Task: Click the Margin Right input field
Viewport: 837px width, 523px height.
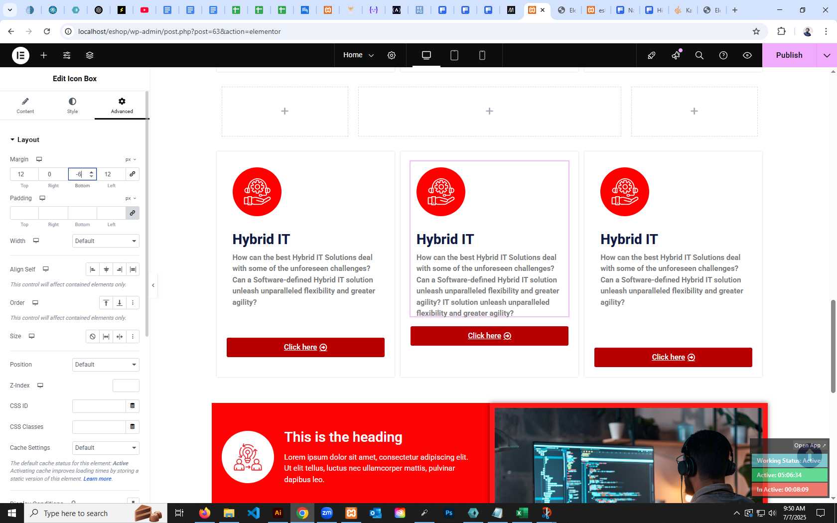Action: coord(53,174)
